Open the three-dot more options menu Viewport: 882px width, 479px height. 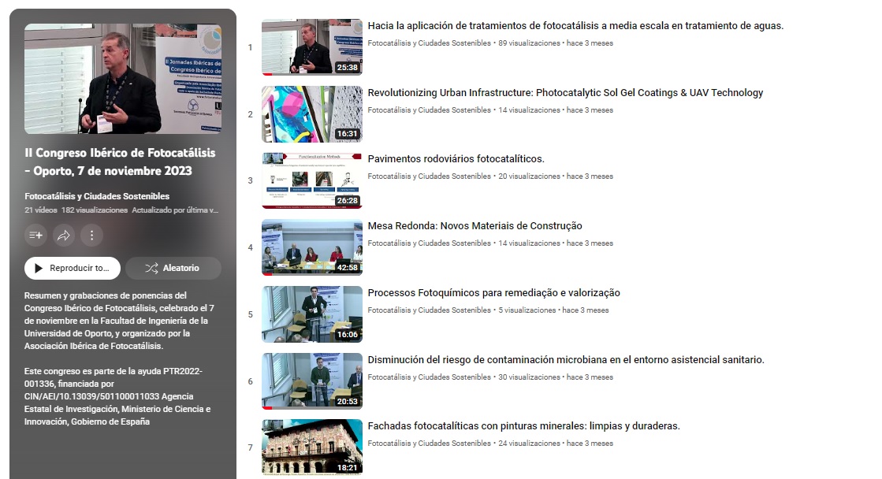click(x=92, y=235)
